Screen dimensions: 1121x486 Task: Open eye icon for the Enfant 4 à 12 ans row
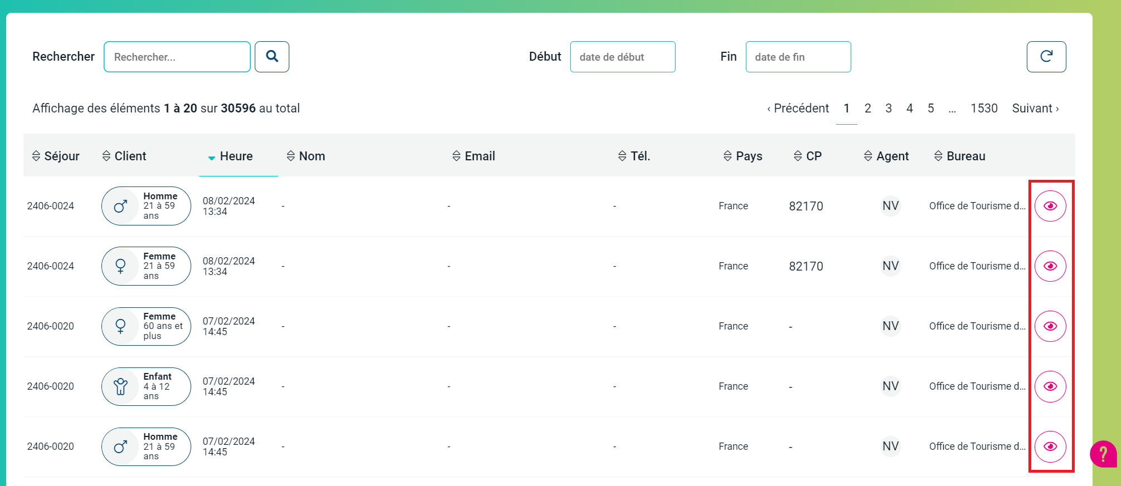click(1050, 386)
